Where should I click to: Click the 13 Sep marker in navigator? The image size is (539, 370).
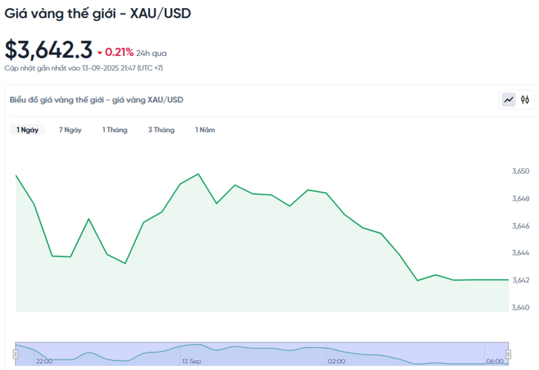point(192,362)
